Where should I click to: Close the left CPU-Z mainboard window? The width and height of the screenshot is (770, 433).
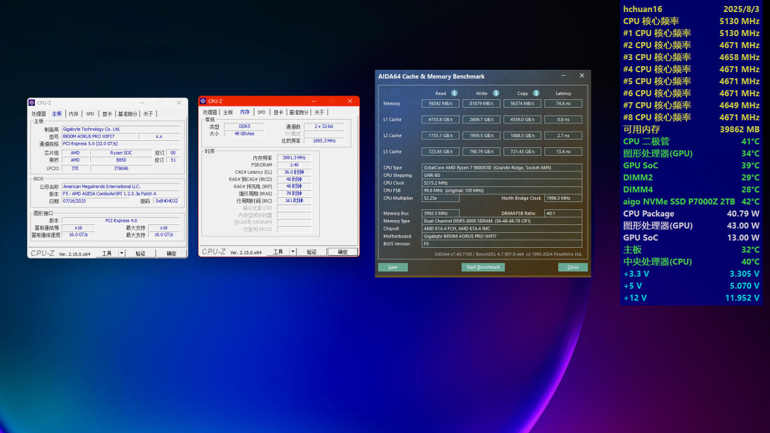click(x=179, y=103)
